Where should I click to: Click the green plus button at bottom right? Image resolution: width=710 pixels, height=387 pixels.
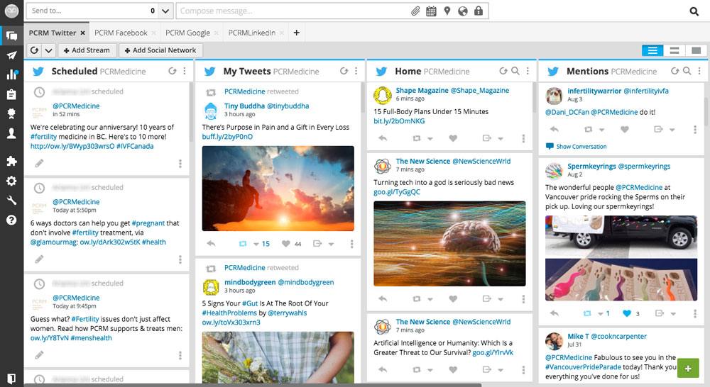[x=688, y=369]
